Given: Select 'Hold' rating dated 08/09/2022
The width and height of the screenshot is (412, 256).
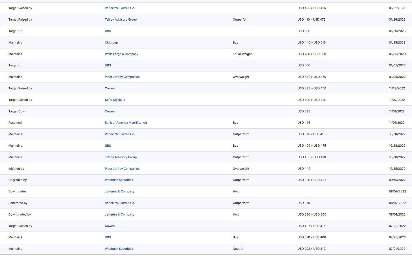Looking at the screenshot, I should (x=236, y=192).
